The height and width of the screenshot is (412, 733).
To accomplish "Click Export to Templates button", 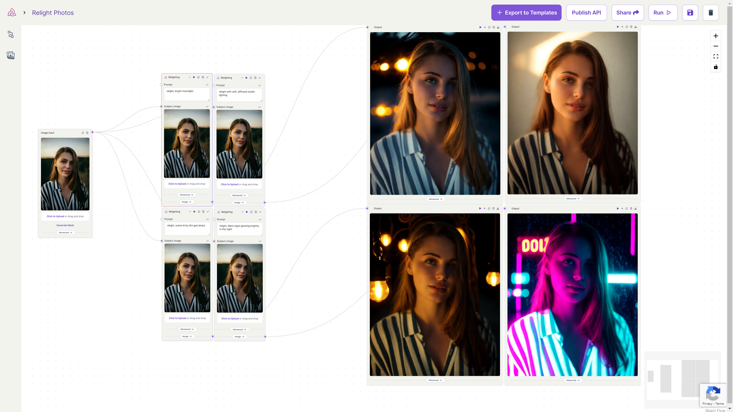I will tap(526, 13).
